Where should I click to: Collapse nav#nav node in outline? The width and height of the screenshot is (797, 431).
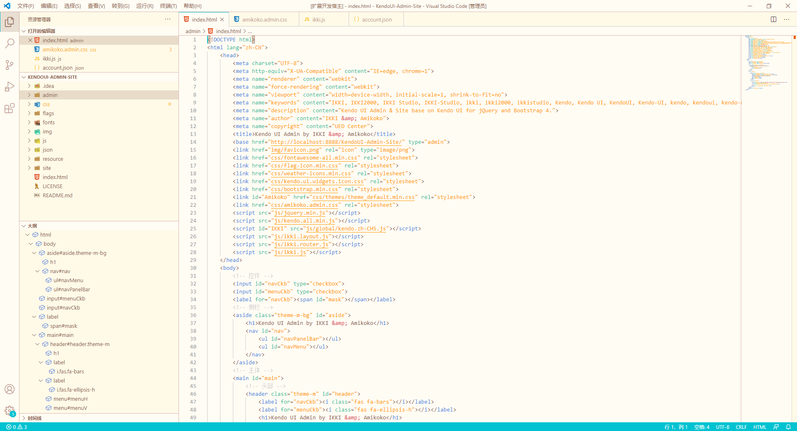(x=37, y=271)
